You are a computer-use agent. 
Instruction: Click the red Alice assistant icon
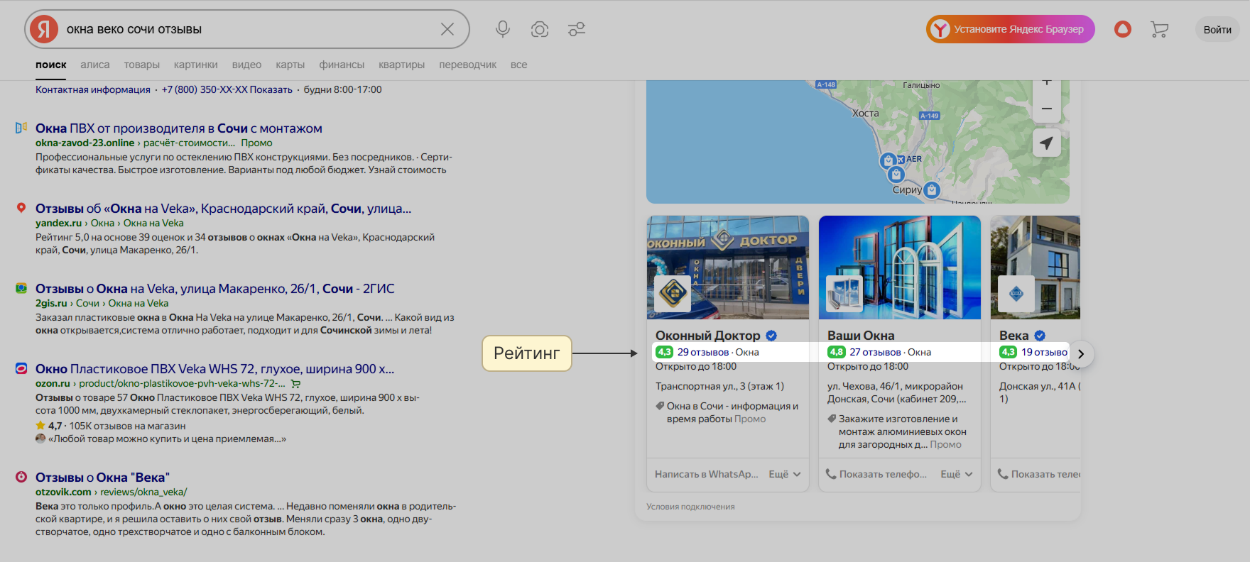click(1123, 29)
